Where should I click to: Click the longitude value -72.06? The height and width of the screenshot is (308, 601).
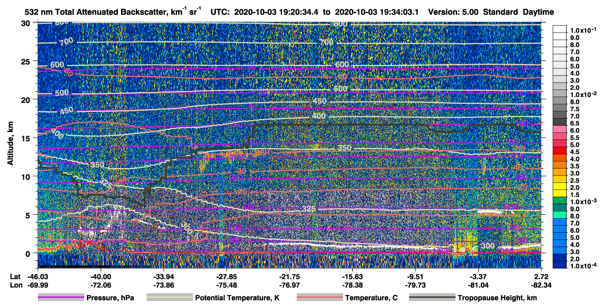click(x=100, y=285)
